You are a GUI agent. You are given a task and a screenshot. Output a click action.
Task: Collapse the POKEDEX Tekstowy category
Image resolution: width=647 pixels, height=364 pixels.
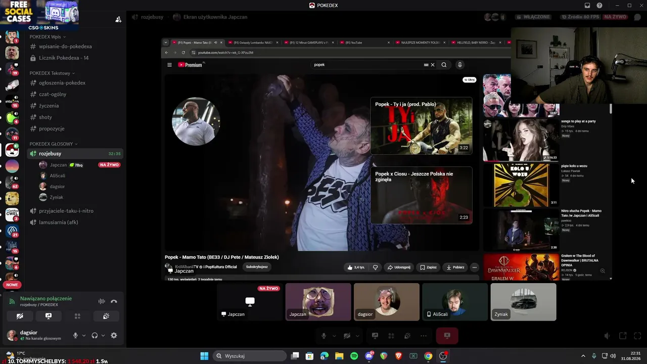click(52, 73)
